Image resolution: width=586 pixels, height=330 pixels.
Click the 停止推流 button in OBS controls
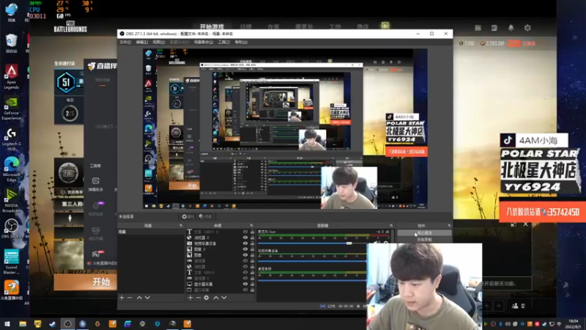point(424,232)
